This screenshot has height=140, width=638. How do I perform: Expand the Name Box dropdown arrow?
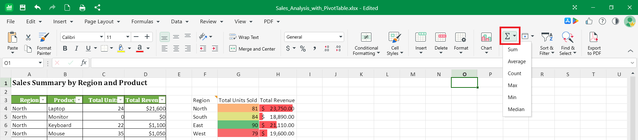pos(40,63)
